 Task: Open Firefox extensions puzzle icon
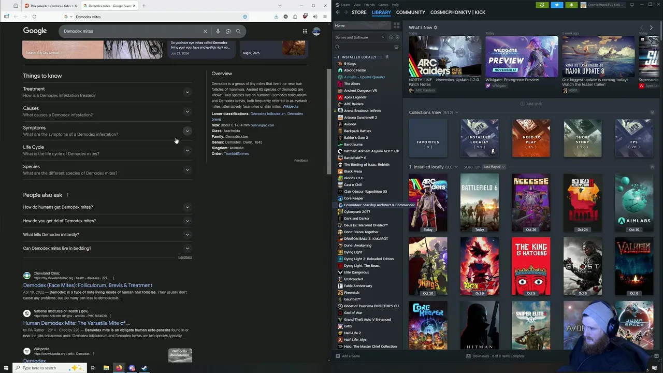tap(295, 17)
